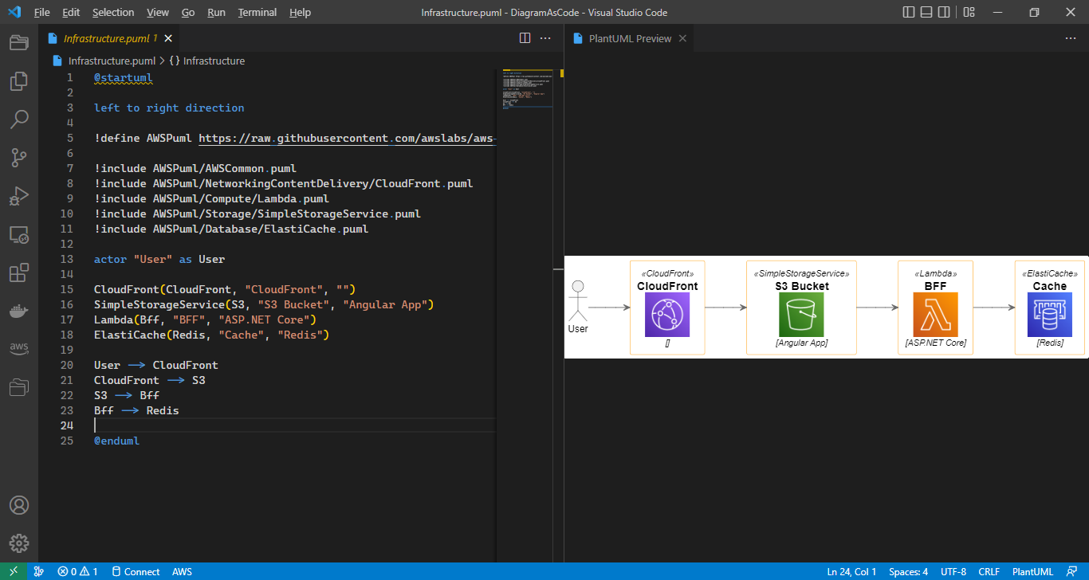The image size is (1089, 580).
Task: Toggle the bottom panel layout button
Action: coord(927,13)
